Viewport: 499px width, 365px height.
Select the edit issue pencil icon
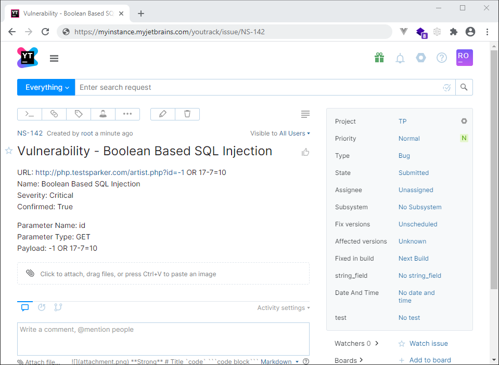click(163, 114)
